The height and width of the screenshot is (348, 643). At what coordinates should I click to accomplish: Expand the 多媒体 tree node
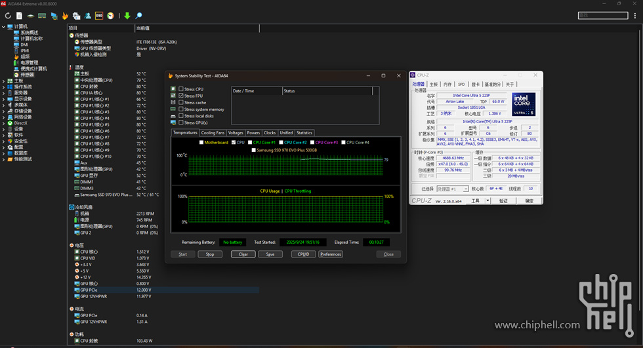point(4,105)
